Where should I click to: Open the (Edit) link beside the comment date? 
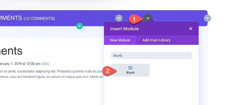point(45,64)
